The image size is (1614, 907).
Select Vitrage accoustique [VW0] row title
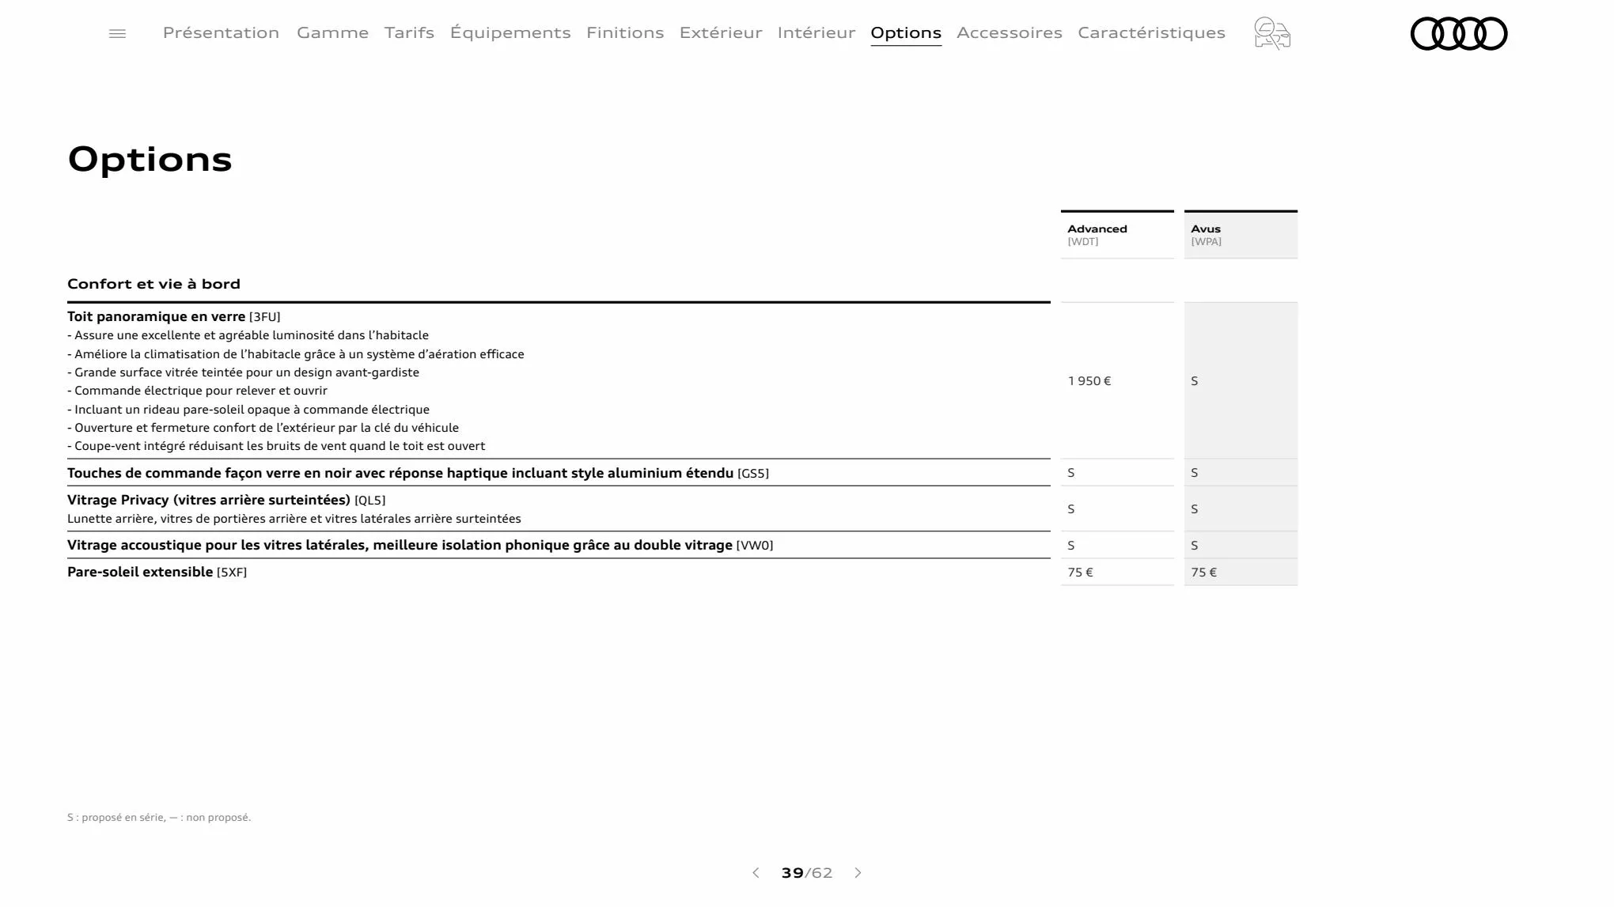420,545
